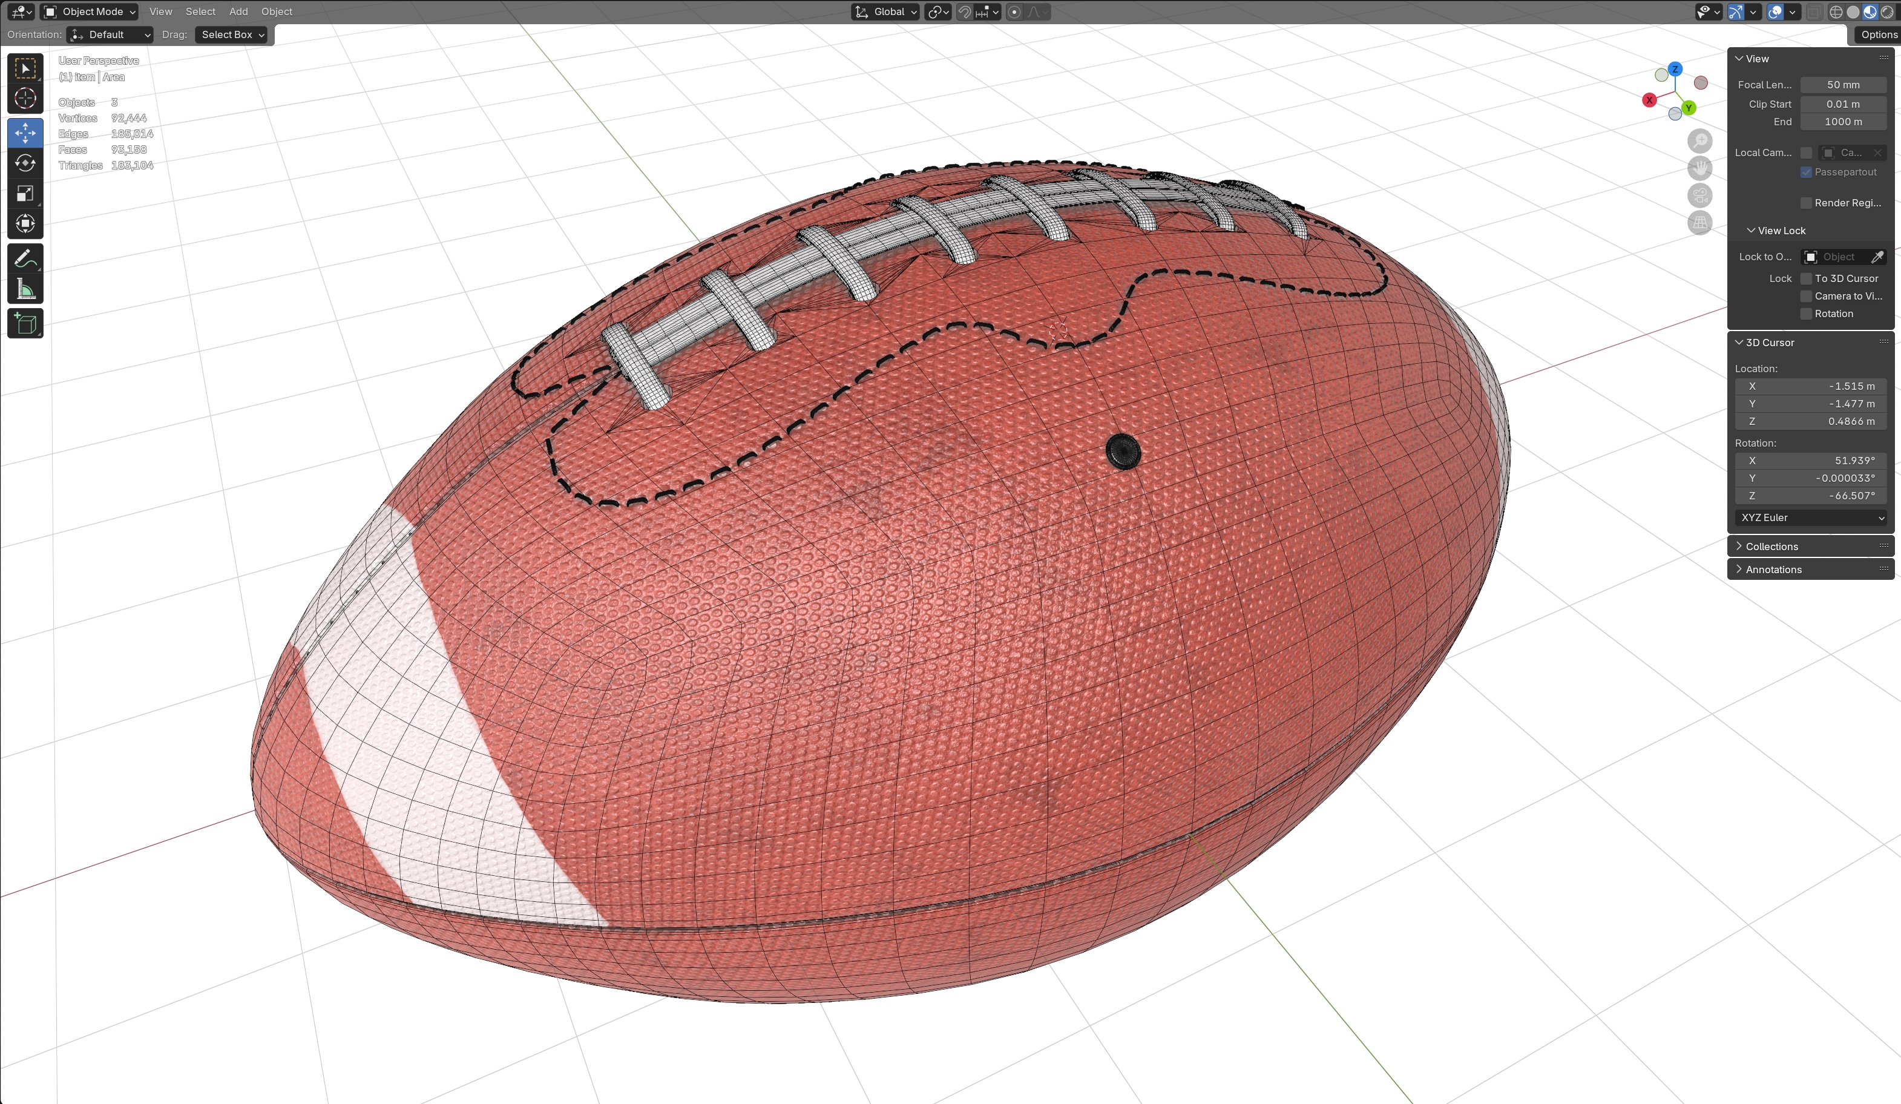This screenshot has width=1901, height=1104.
Task: Enable the Passepartout checkbox
Action: 1806,172
